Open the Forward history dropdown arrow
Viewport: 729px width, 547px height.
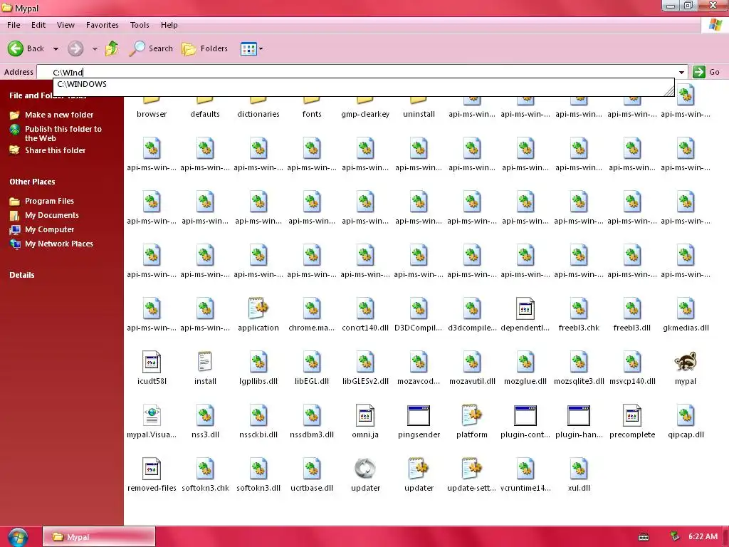click(95, 49)
